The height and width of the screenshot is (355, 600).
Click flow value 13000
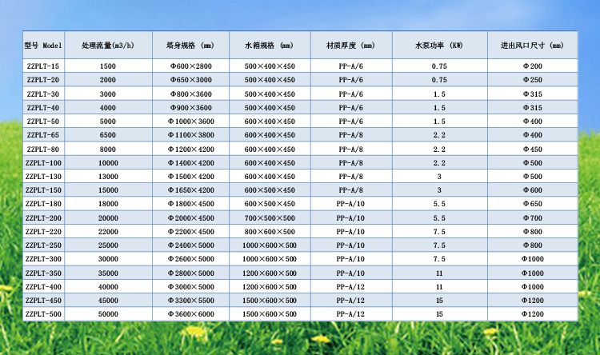[108, 177]
